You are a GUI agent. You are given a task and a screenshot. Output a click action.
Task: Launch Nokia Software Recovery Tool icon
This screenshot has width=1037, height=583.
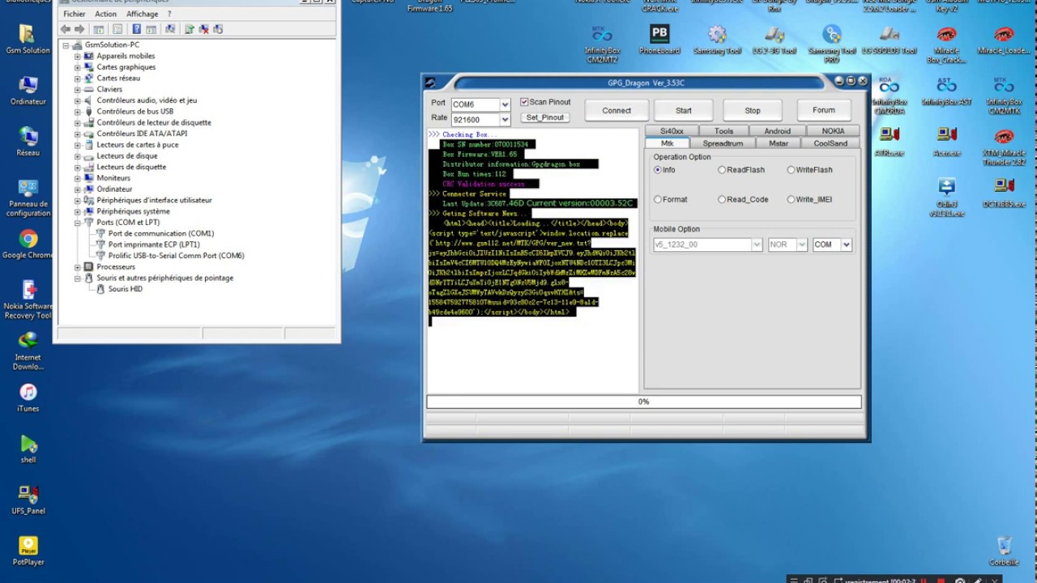click(x=28, y=300)
